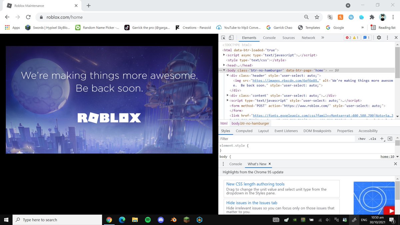Open a new Chrome tab
The width and height of the screenshot is (400, 225).
pyautogui.click(x=88, y=6)
